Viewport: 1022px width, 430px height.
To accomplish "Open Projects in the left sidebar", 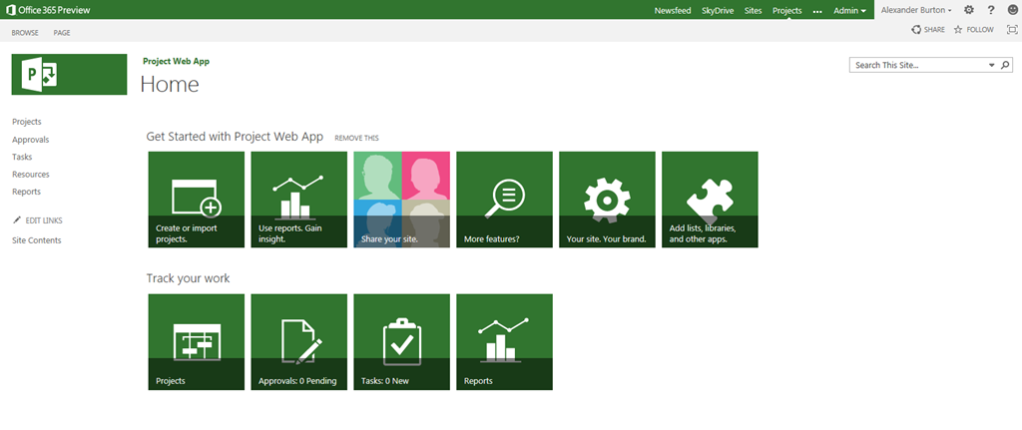I will [27, 122].
